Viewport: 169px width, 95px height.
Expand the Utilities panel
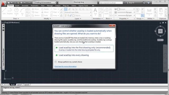151,19
